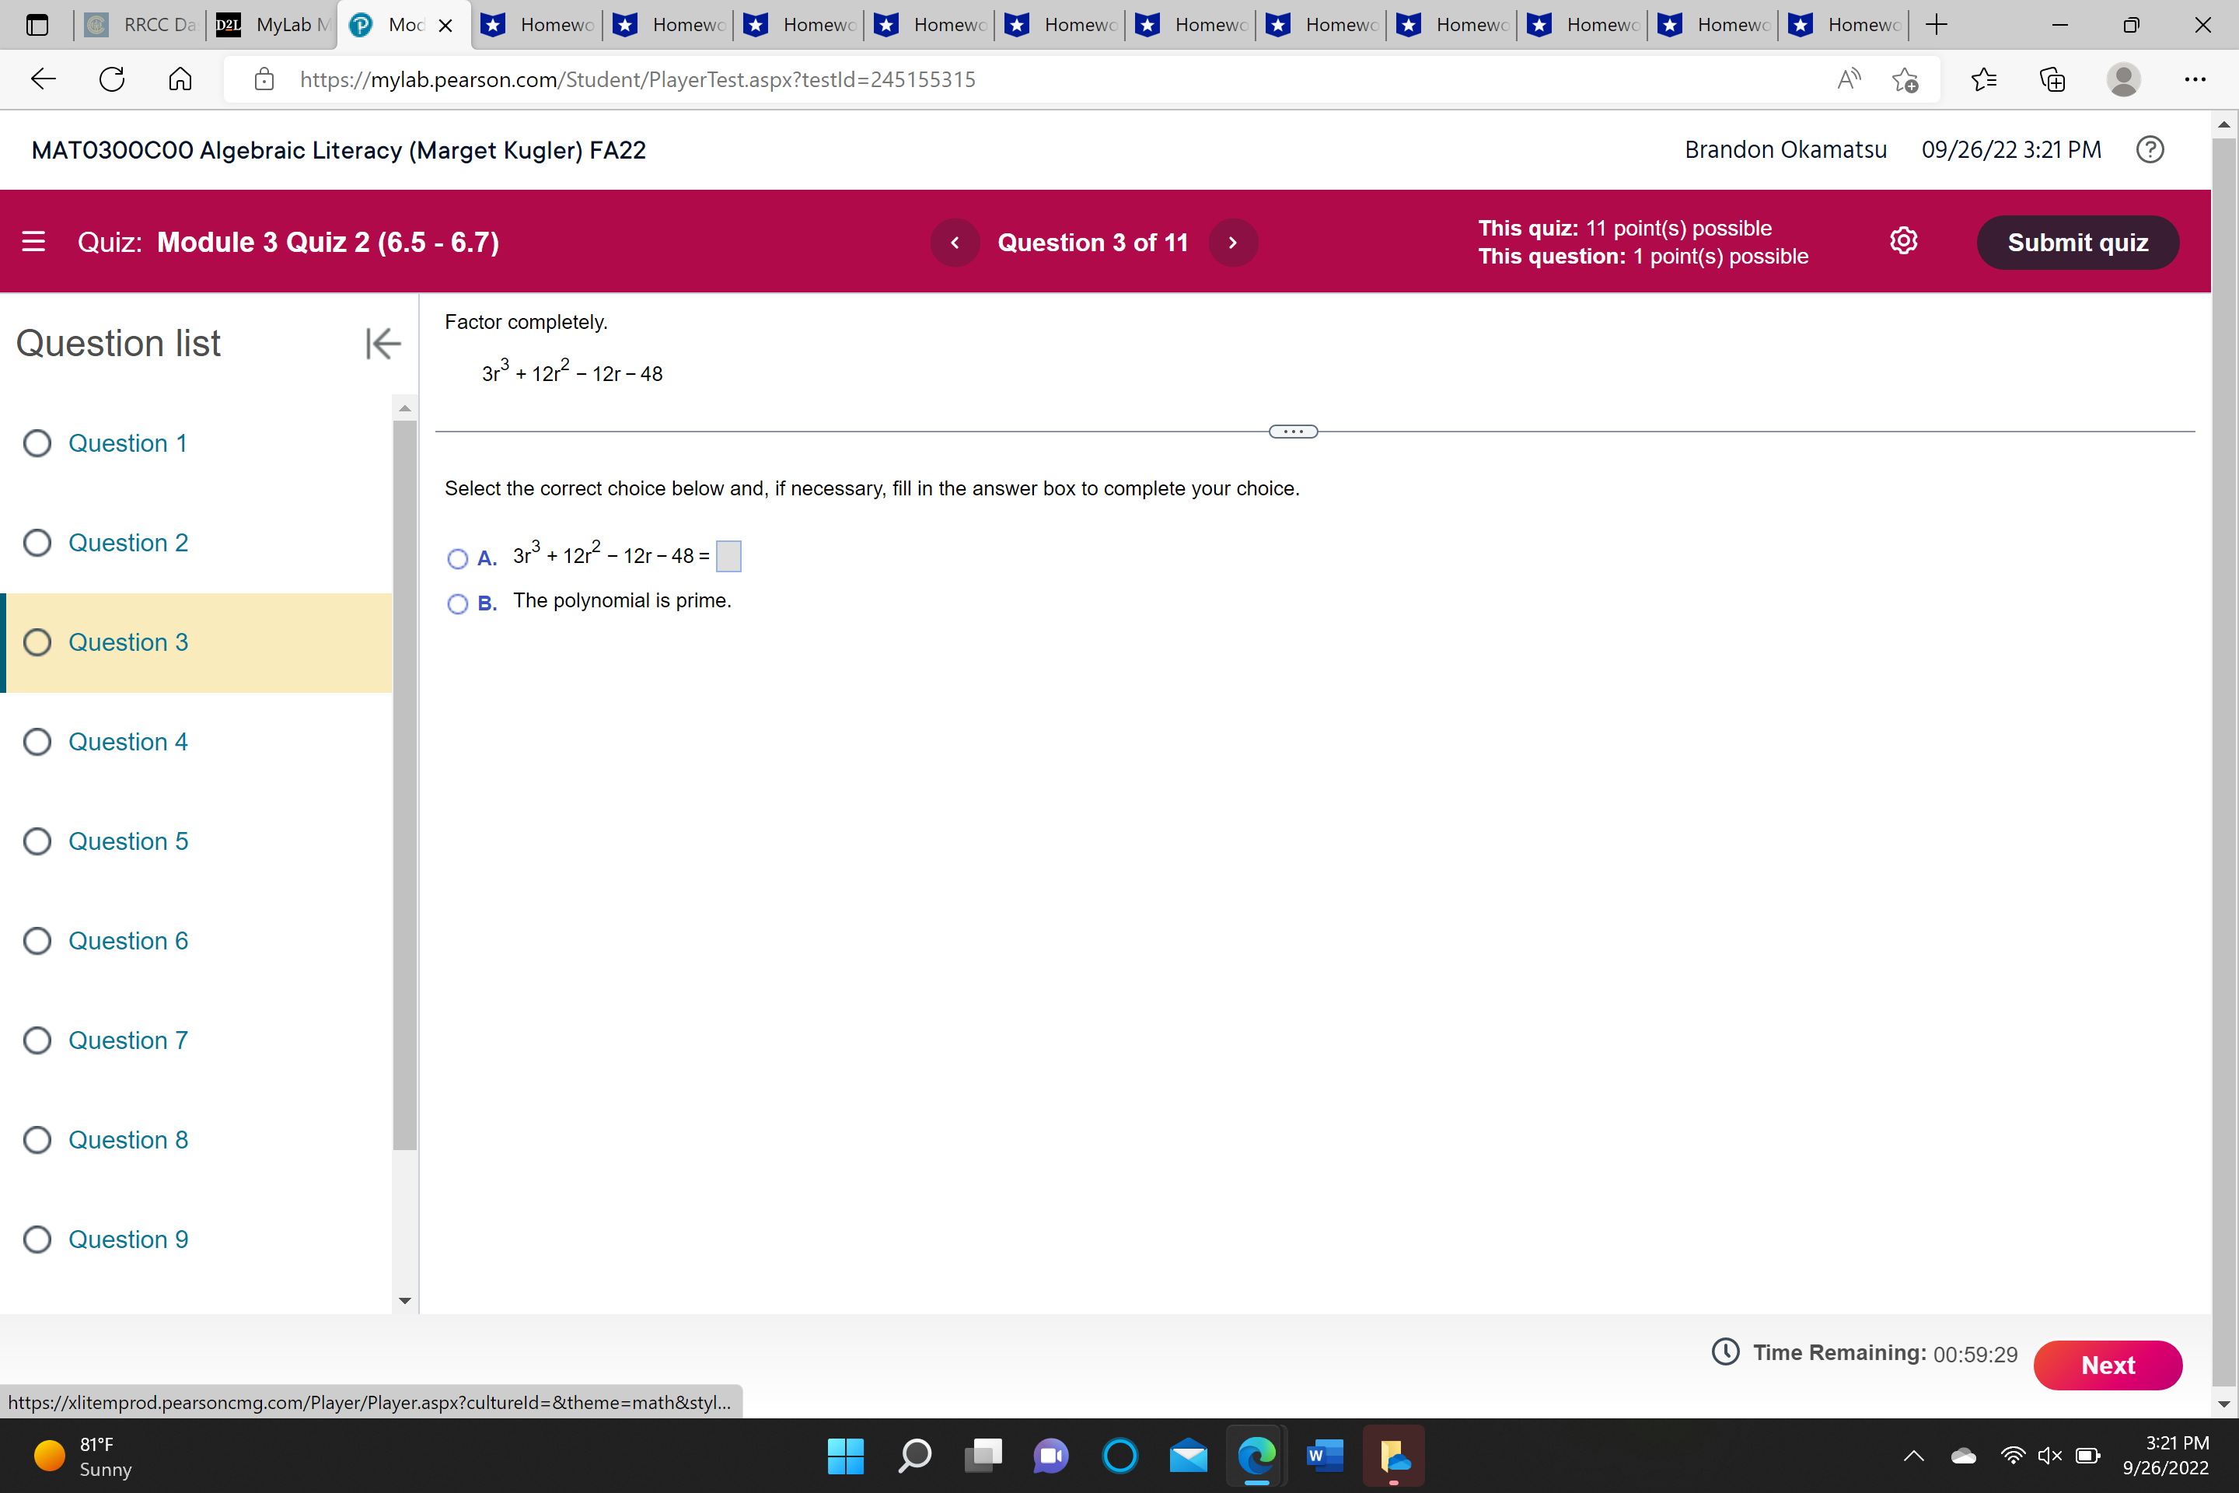Viewport: 2239px width, 1493px height.
Task: Open browser Settings and more menu
Action: (2195, 79)
